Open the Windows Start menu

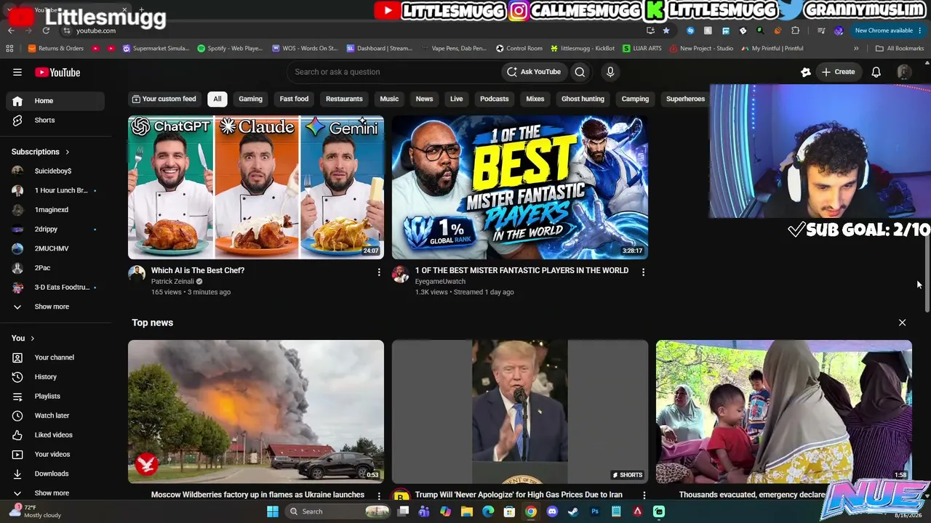tap(273, 511)
